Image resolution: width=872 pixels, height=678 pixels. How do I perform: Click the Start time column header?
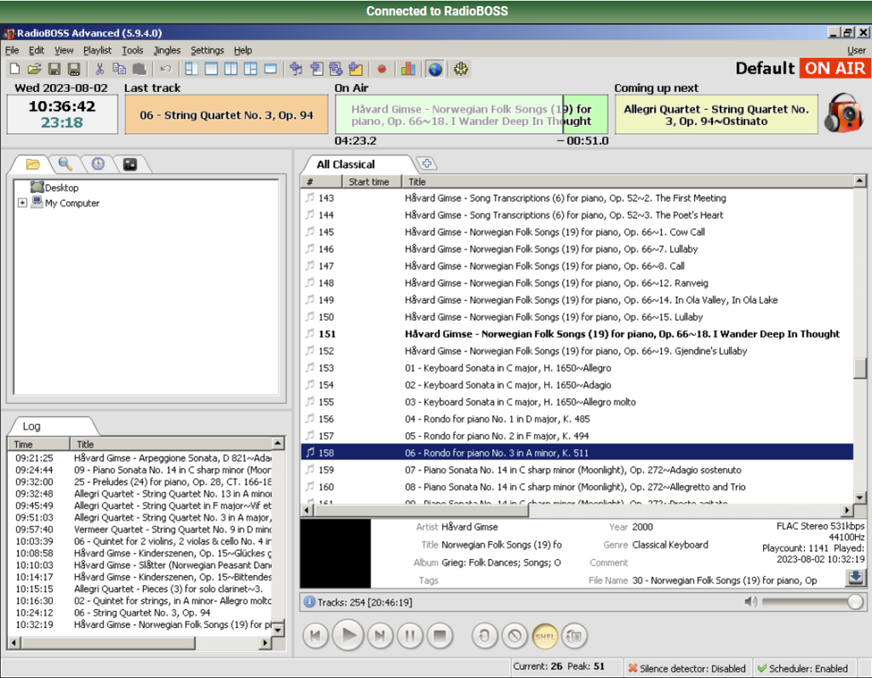[x=371, y=182]
